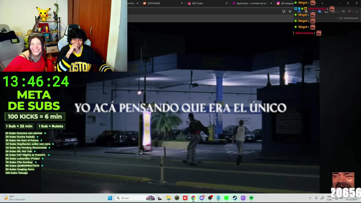Open the AppSorteos La Ruleta tab
This screenshot has width=361, height=203.
coord(252,3)
